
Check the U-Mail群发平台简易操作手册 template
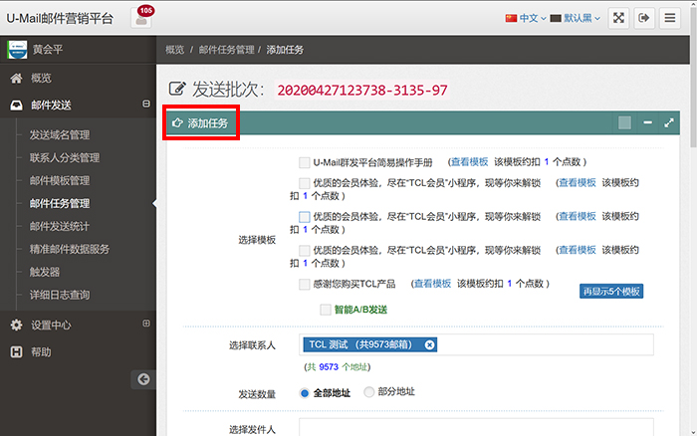(305, 161)
